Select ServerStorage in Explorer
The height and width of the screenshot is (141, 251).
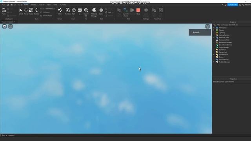[x=224, y=47]
